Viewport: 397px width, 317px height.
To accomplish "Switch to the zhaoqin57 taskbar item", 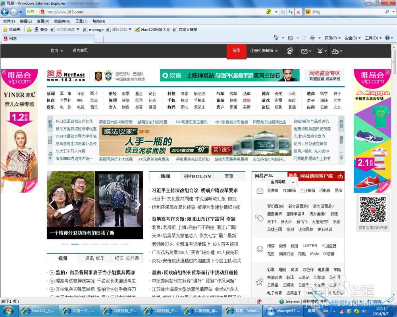I will point(283,311).
